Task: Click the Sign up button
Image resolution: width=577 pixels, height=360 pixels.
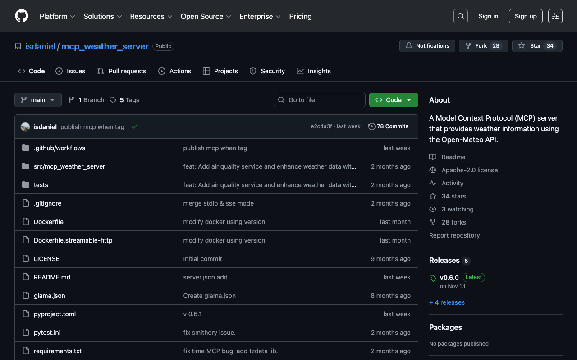Action: point(525,16)
